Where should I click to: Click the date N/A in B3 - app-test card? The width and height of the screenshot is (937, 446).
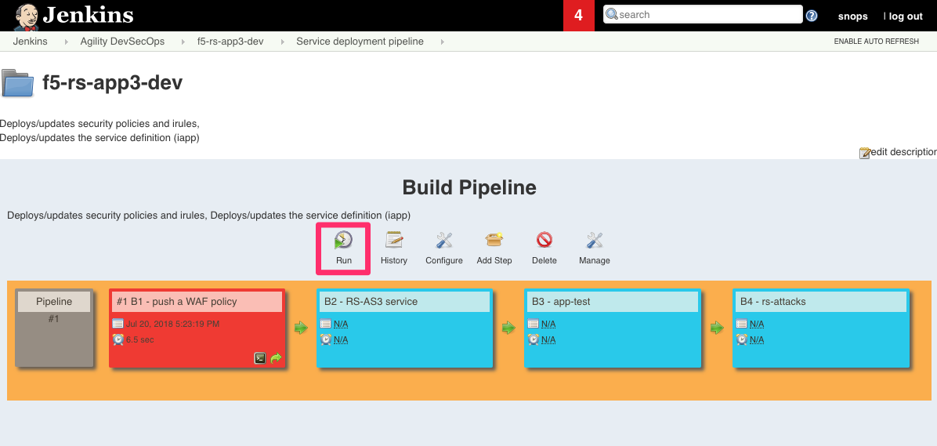[548, 324]
